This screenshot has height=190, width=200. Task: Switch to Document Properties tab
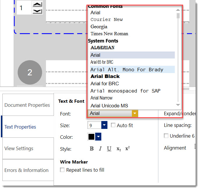tap(27, 105)
